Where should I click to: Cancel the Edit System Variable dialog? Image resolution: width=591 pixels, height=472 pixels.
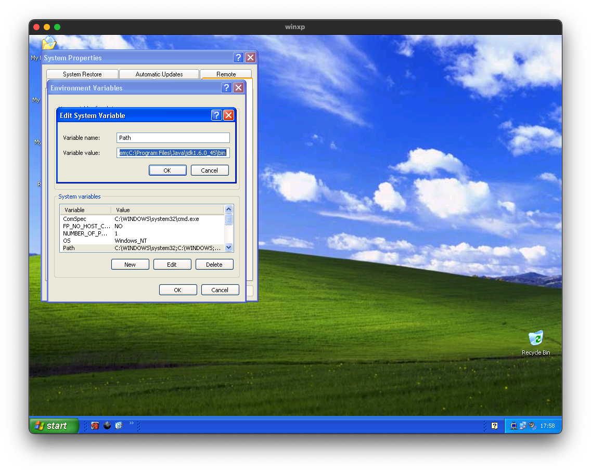210,171
